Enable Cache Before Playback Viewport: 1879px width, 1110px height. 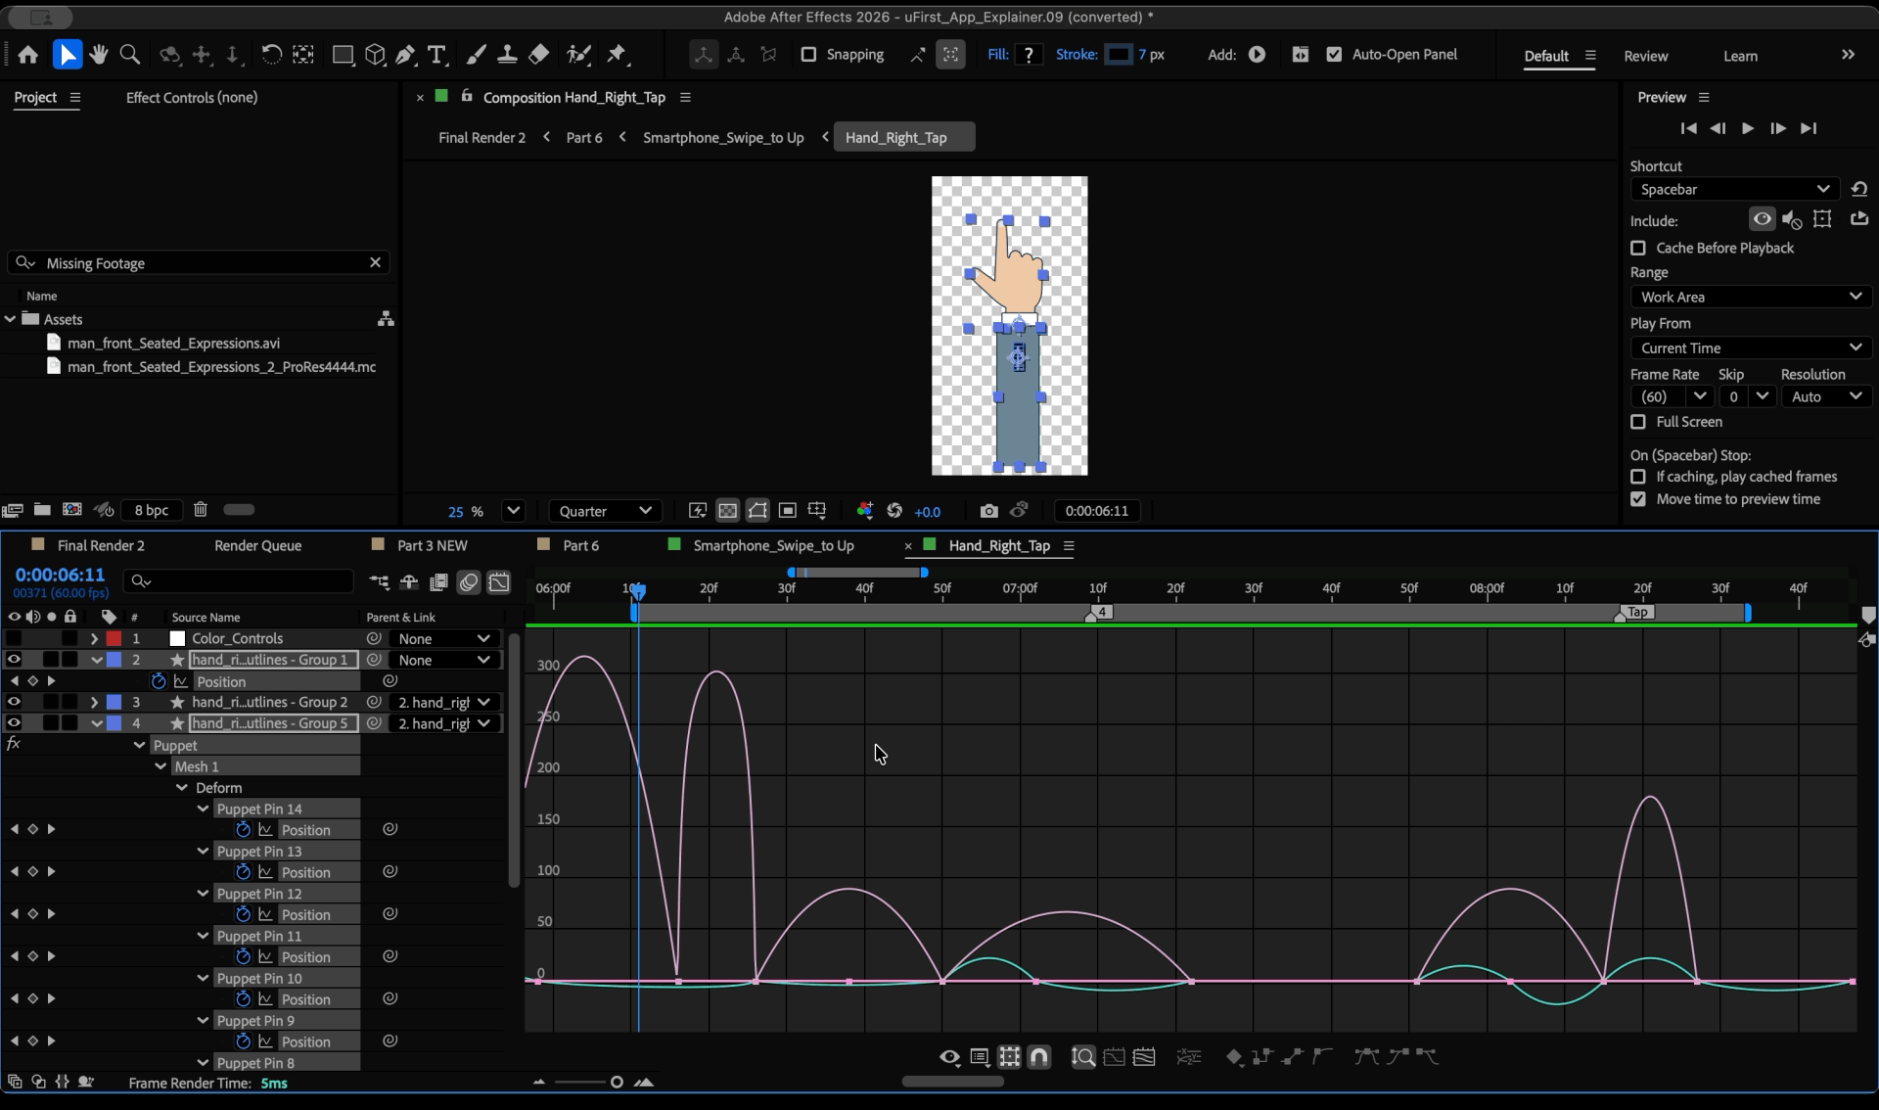point(1638,249)
